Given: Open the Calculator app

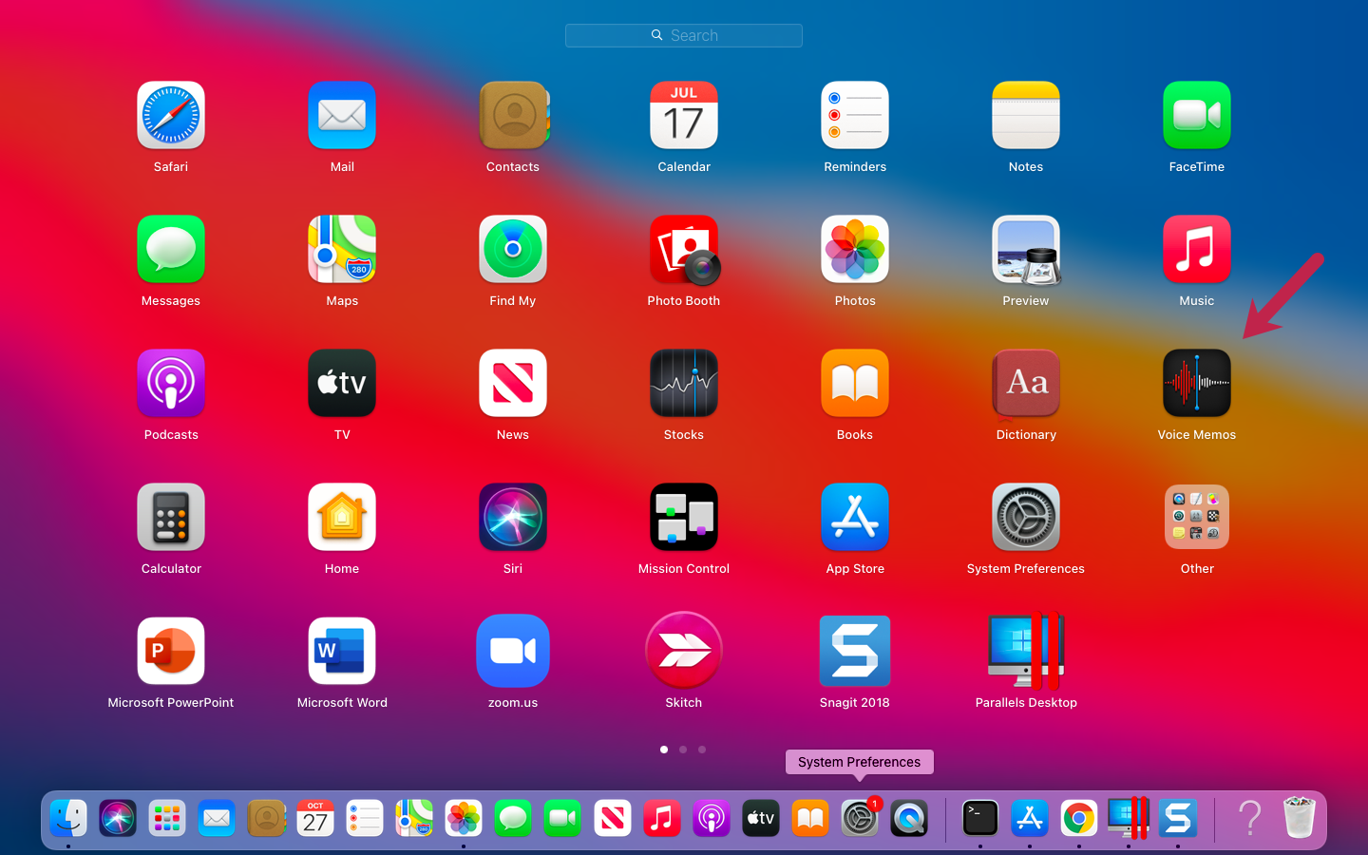Looking at the screenshot, I should pyautogui.click(x=171, y=517).
